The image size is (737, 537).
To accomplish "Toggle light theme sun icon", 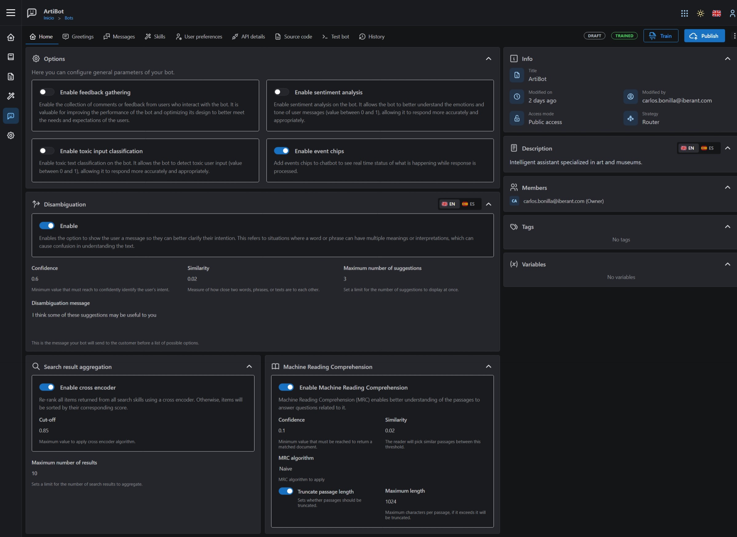I will pos(700,13).
